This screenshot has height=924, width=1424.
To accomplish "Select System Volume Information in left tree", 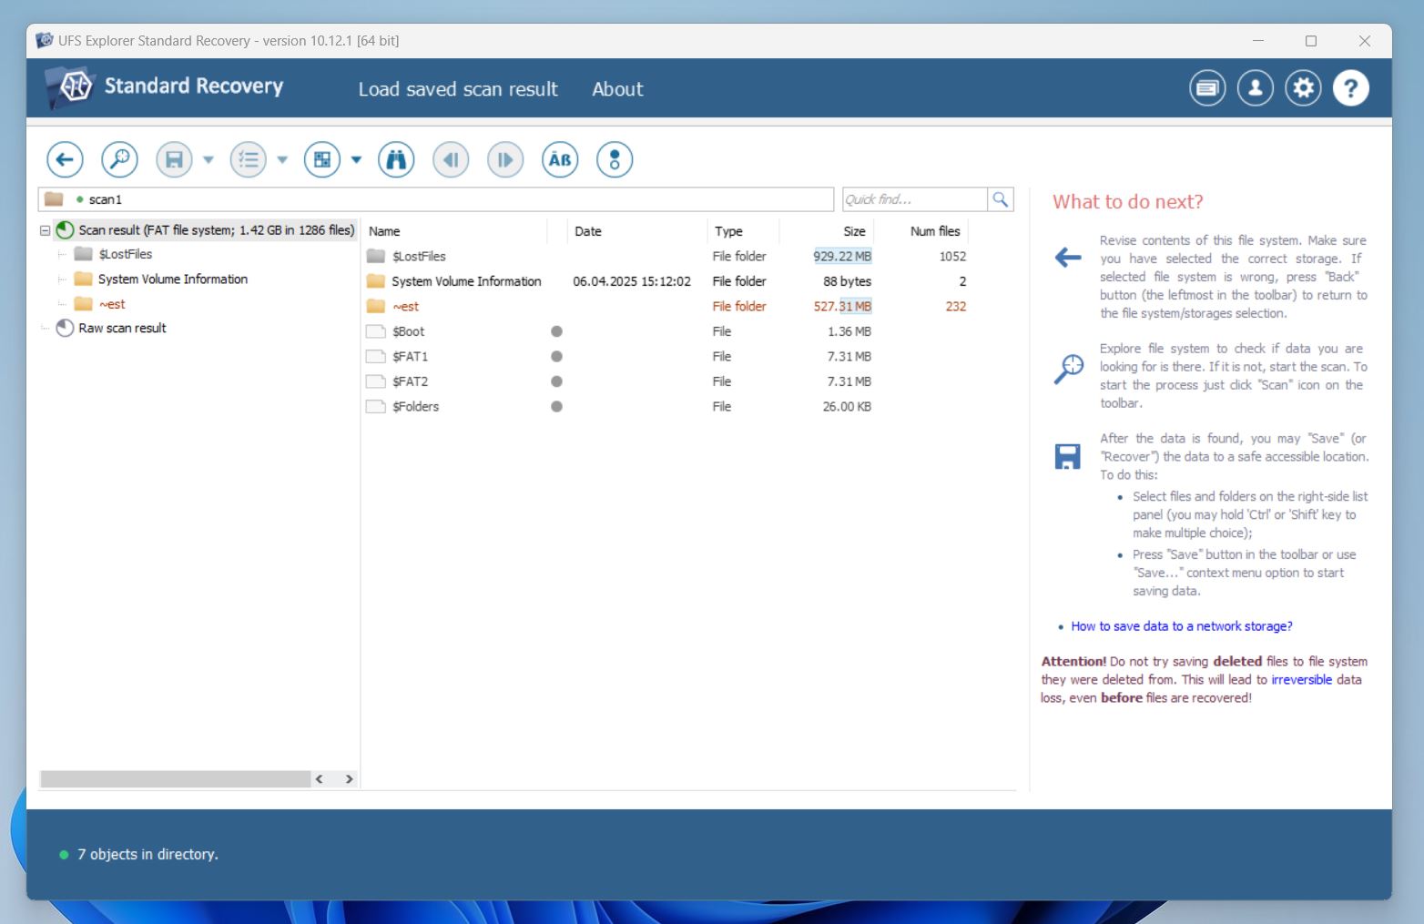I will (x=173, y=279).
